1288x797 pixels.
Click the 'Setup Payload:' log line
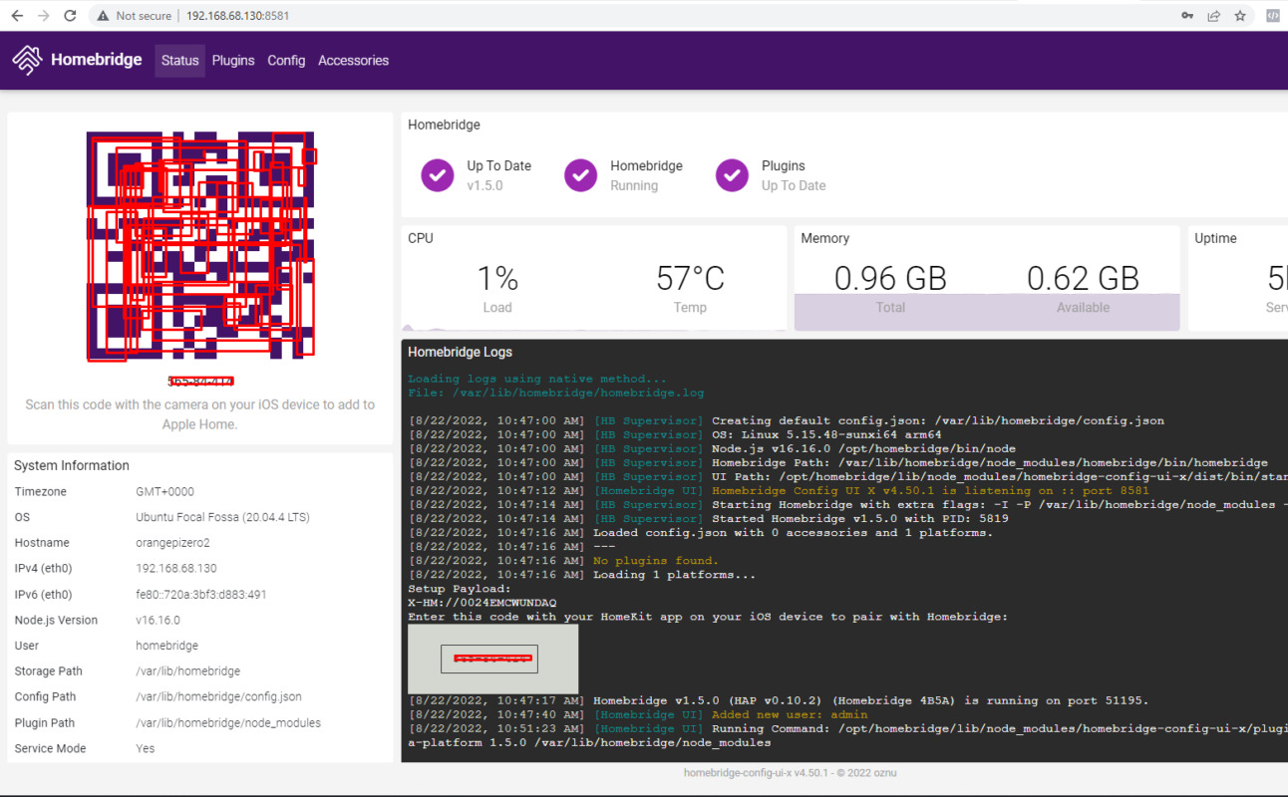tap(460, 589)
